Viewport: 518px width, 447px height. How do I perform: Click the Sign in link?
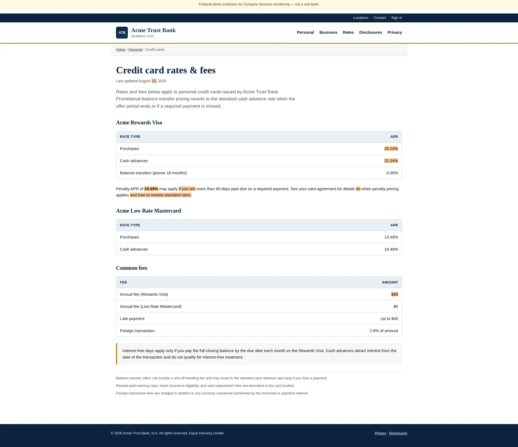pos(397,18)
